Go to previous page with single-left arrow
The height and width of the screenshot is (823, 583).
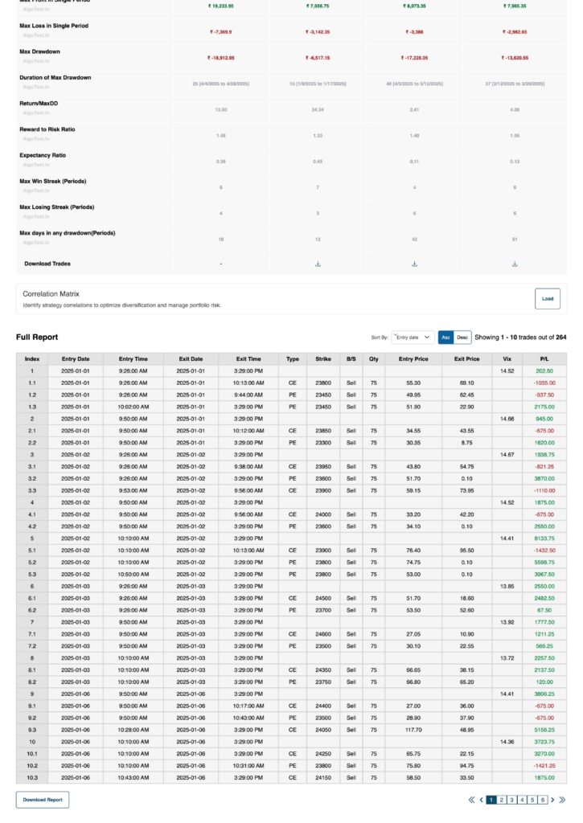pyautogui.click(x=481, y=800)
